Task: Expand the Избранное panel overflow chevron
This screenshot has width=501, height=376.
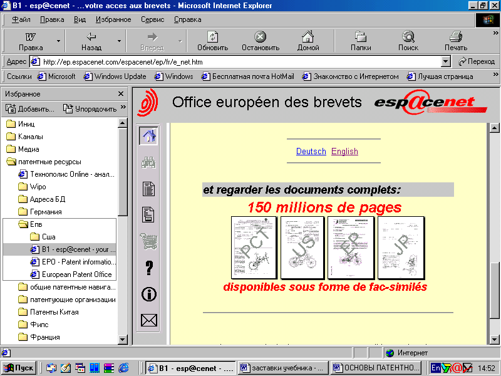Action: (x=123, y=107)
